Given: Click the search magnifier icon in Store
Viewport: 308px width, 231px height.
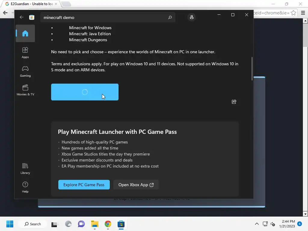Looking at the screenshot, I should pos(170,17).
